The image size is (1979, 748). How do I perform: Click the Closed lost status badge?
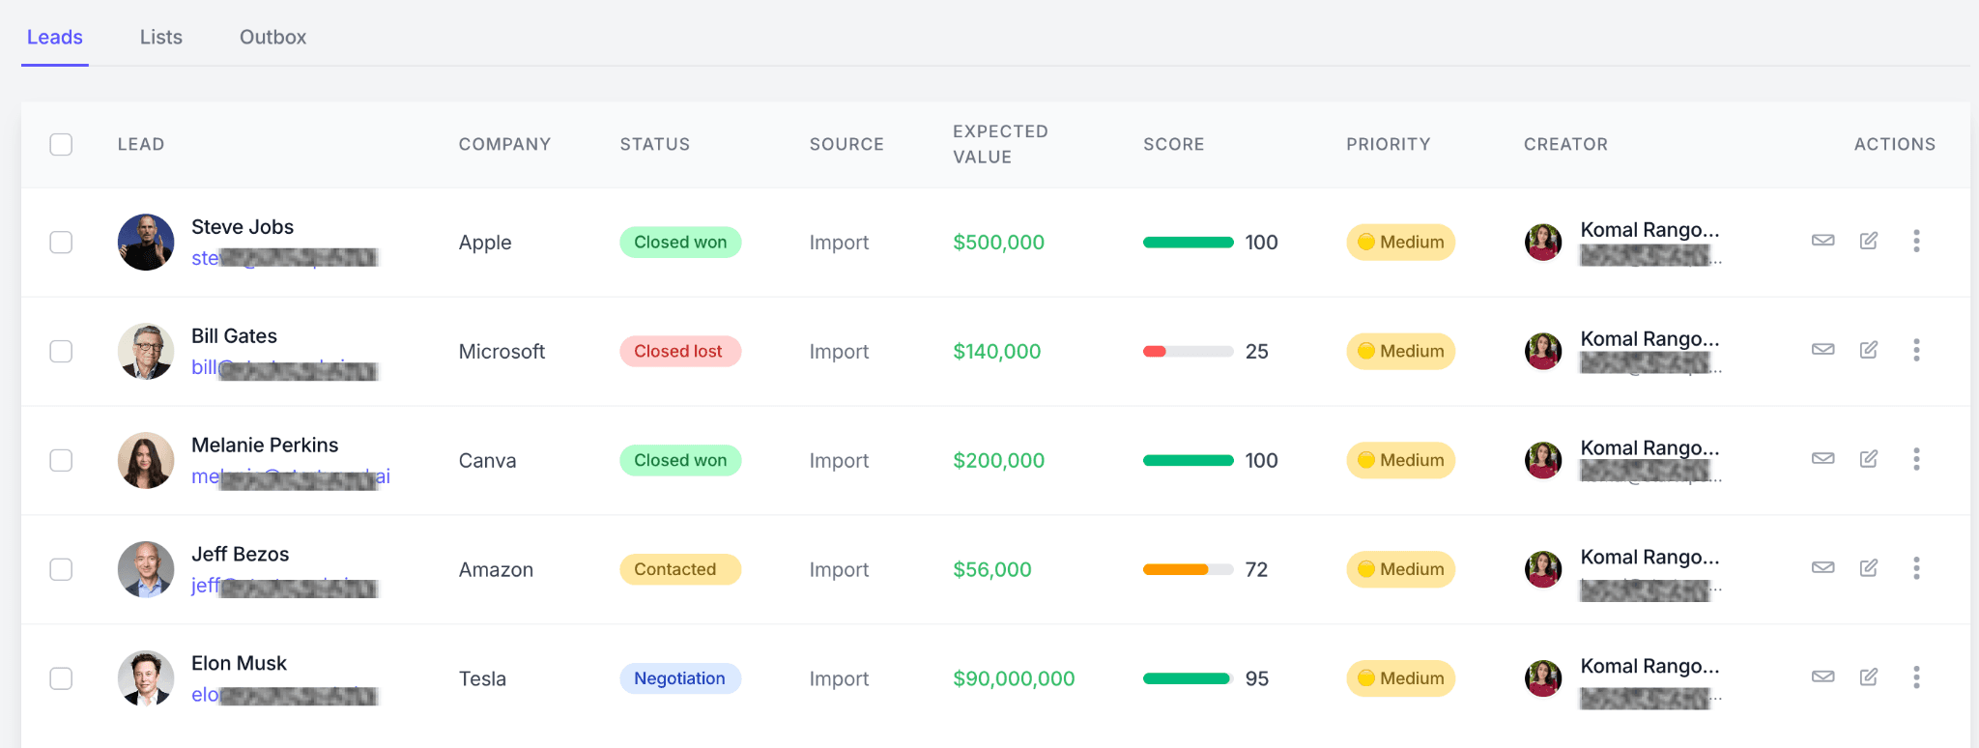[680, 352]
